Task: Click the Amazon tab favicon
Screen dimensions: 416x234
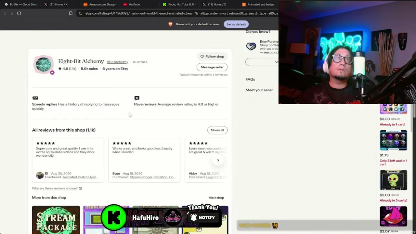Action: (x=85, y=4)
